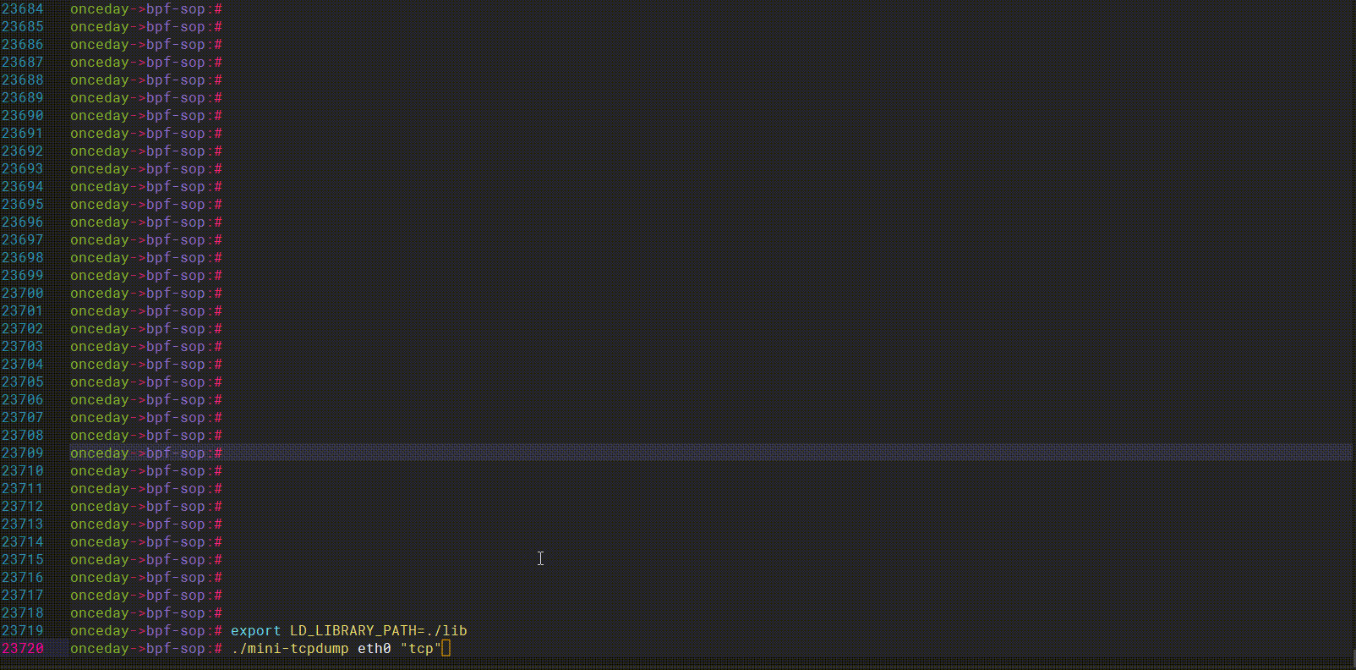Click the "tcp" filter string
Image resolution: width=1356 pixels, height=670 pixels.
pos(421,649)
